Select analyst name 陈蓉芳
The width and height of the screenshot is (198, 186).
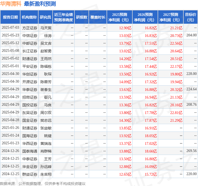[x=46, y=82]
